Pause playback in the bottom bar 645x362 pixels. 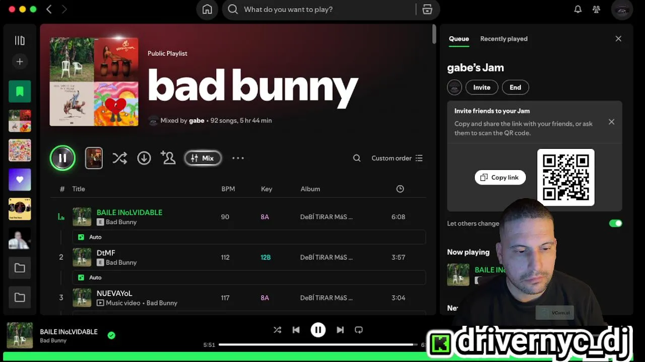pos(318,330)
